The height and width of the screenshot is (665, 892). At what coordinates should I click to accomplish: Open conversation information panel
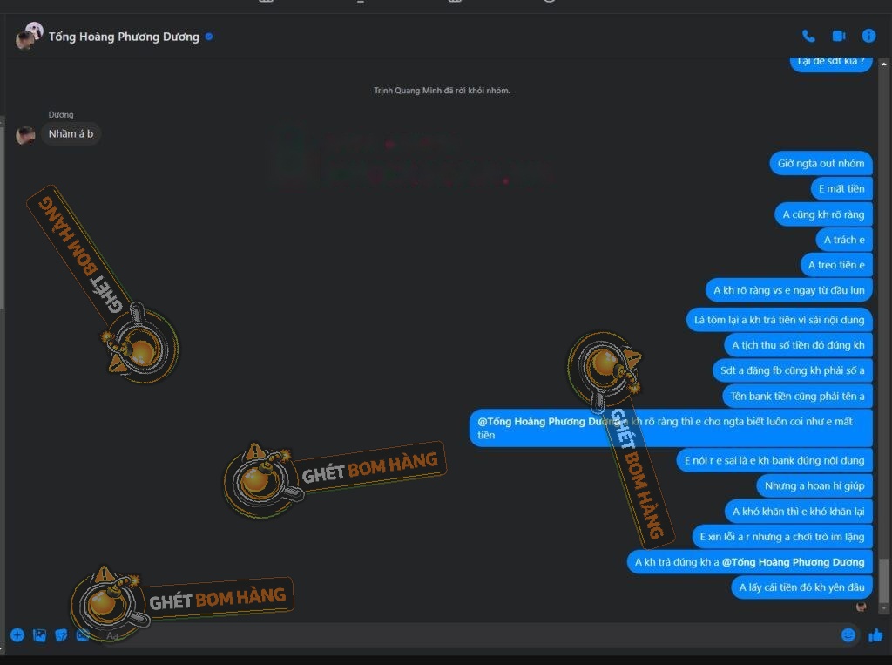pyautogui.click(x=868, y=36)
